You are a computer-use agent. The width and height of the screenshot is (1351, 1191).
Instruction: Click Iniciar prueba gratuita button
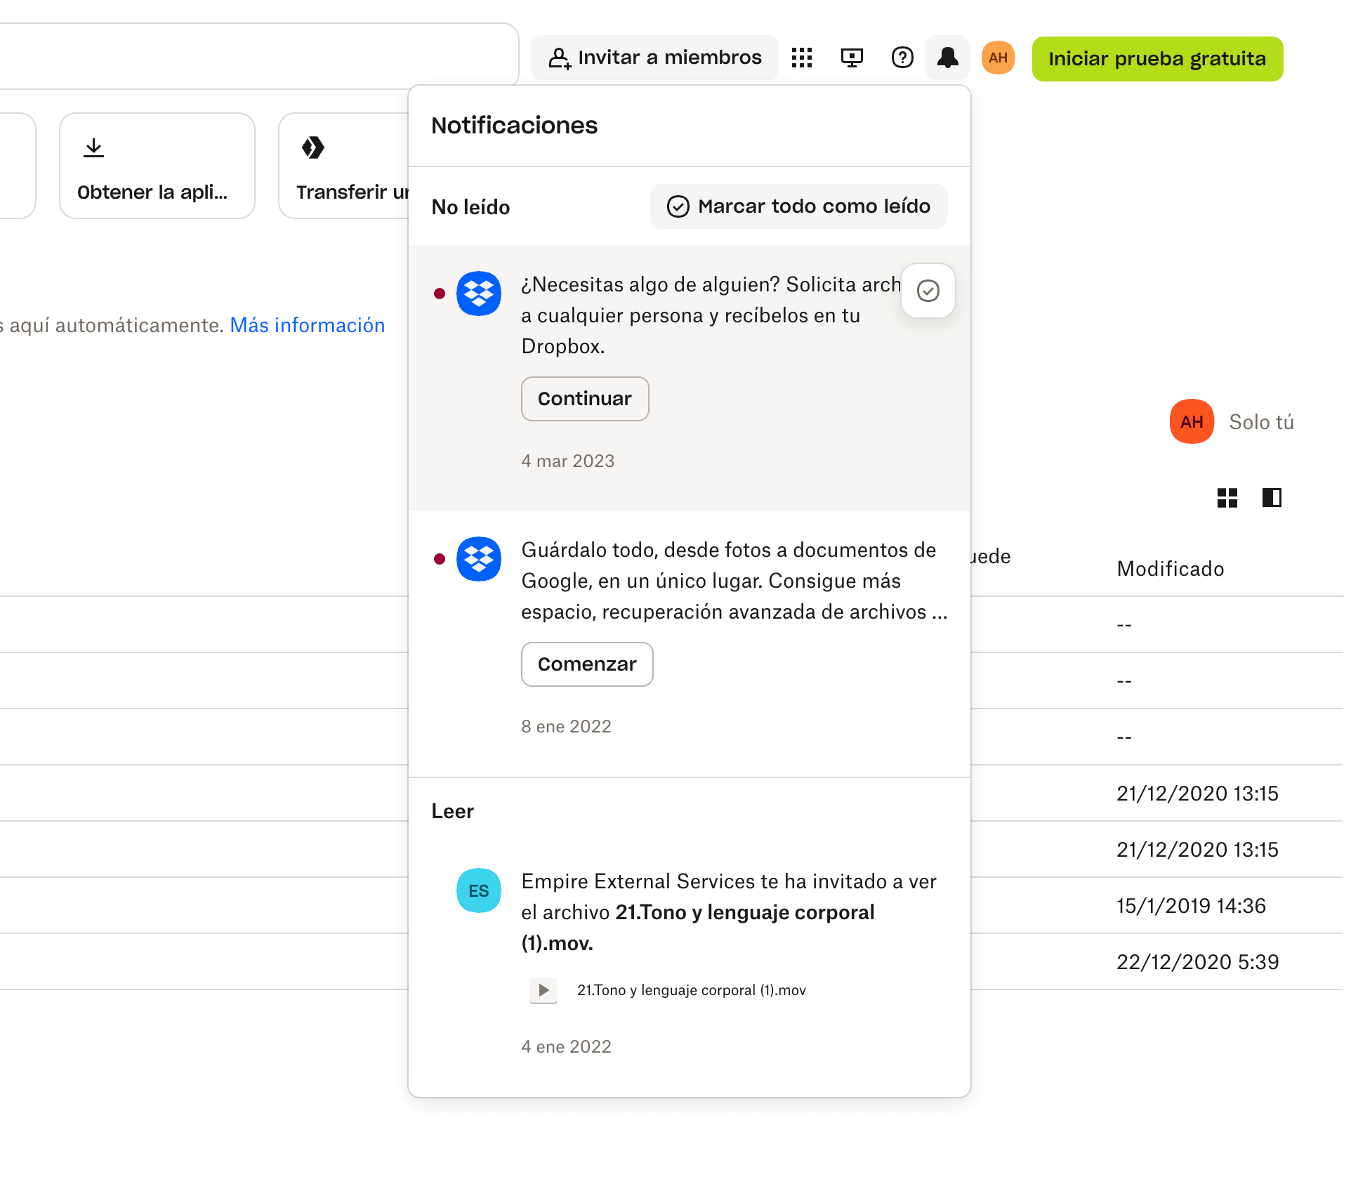pyautogui.click(x=1156, y=59)
